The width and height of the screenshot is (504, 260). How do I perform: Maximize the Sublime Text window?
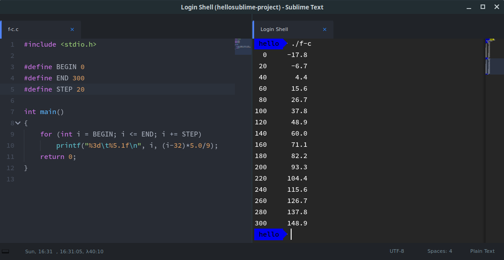point(483,7)
